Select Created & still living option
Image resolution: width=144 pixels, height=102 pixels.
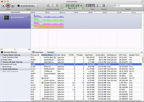pyautogui.click(x=1, y=64)
